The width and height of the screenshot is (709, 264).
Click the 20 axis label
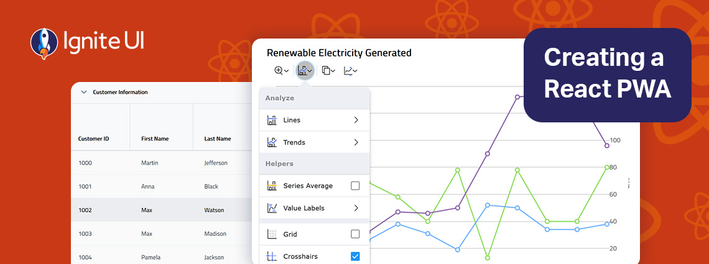point(614,248)
